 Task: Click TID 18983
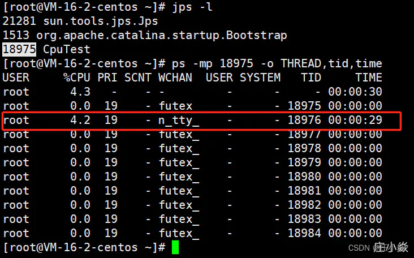(304, 219)
